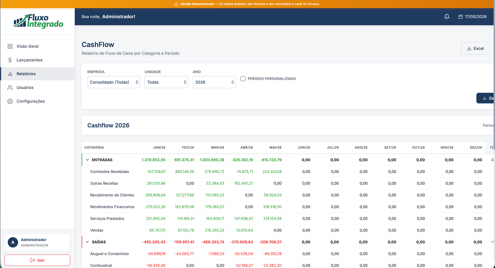This screenshot has width=495, height=268.
Task: Click the 17/05/2026 date in the header
Action: pyautogui.click(x=476, y=17)
